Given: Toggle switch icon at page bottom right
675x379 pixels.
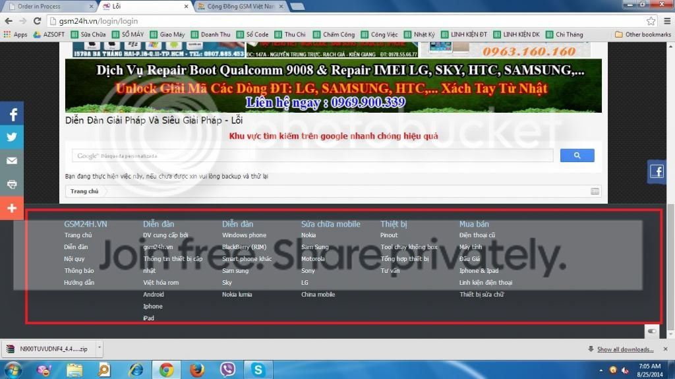Looking at the screenshot, I should [x=652, y=331].
